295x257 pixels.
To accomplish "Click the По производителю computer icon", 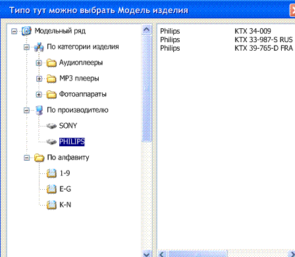I will (40, 110).
